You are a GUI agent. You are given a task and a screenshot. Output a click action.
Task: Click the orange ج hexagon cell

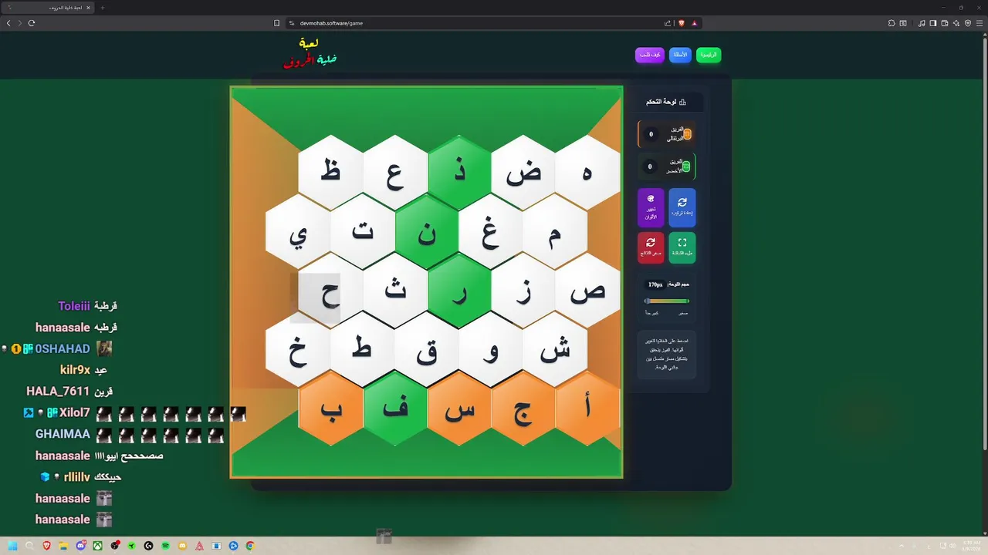(x=523, y=409)
